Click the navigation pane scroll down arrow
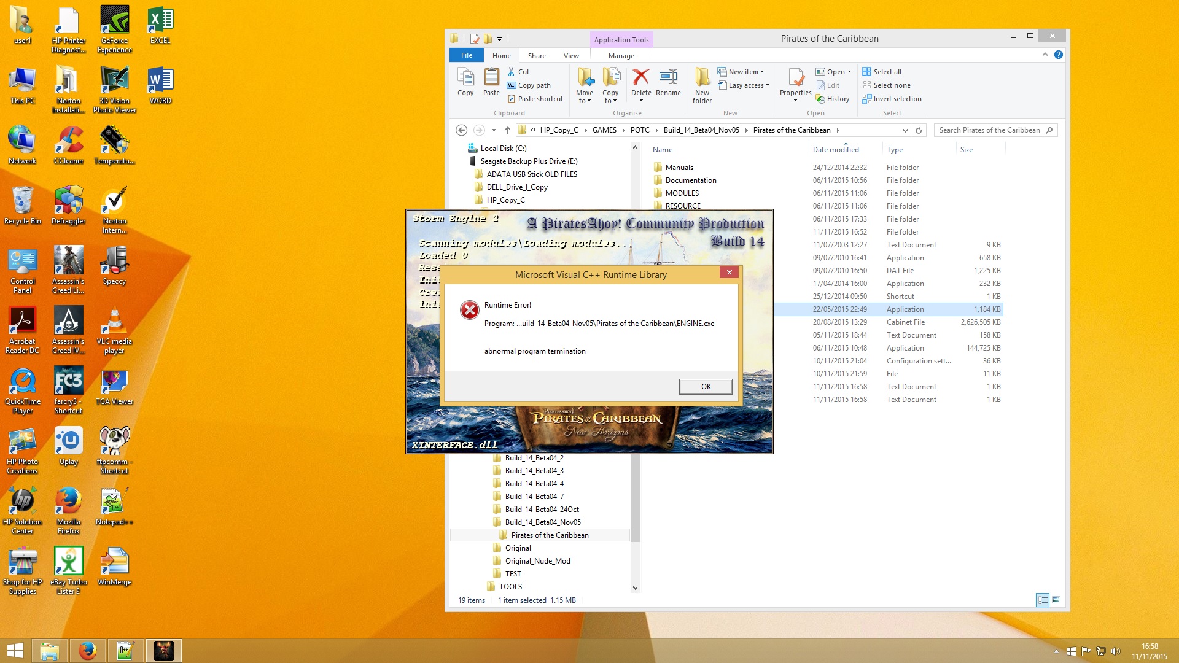This screenshot has height=663, width=1179. (635, 587)
